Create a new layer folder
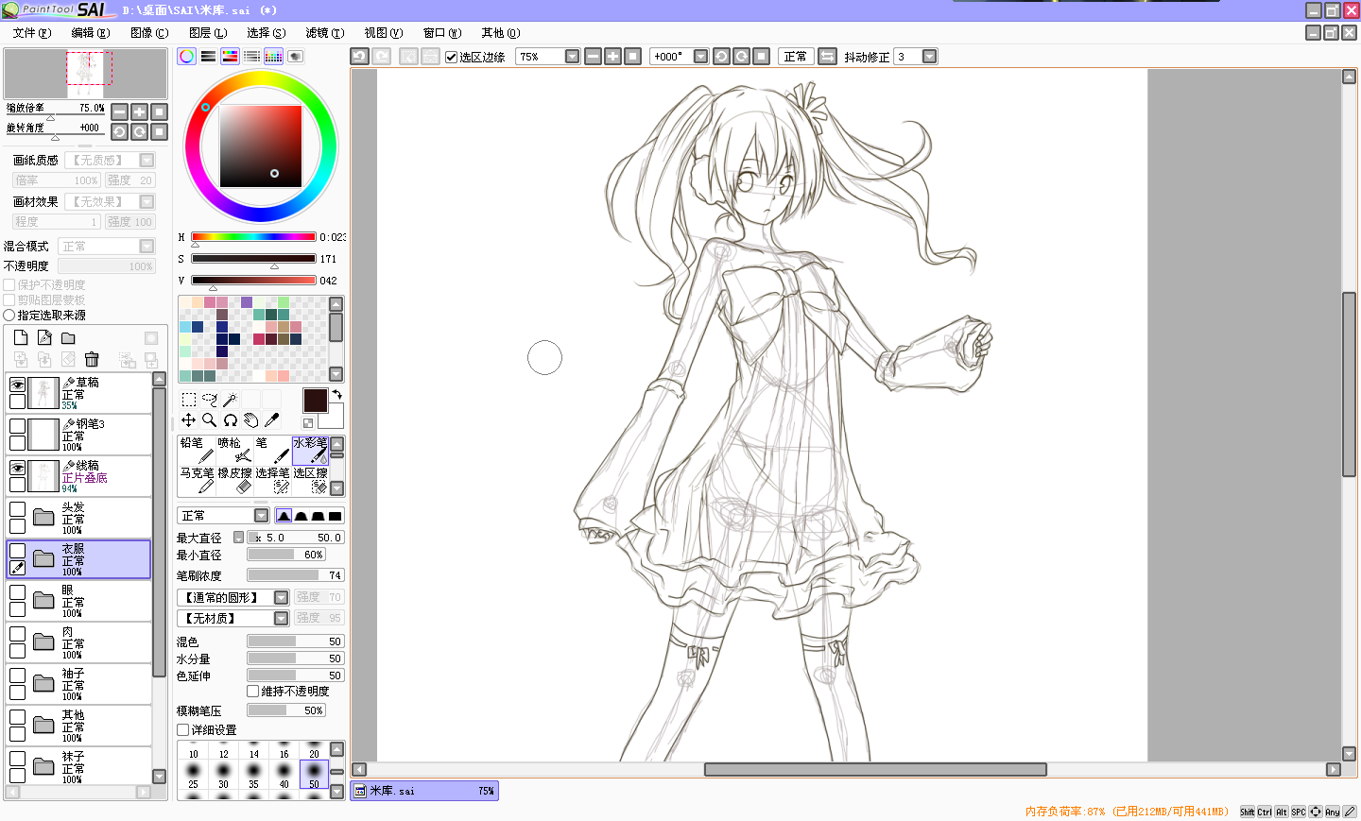Image resolution: width=1361 pixels, height=821 pixels. pos(68,338)
